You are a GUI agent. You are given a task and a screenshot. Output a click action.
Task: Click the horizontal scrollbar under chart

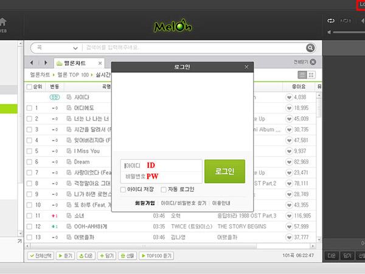[x=144, y=246]
